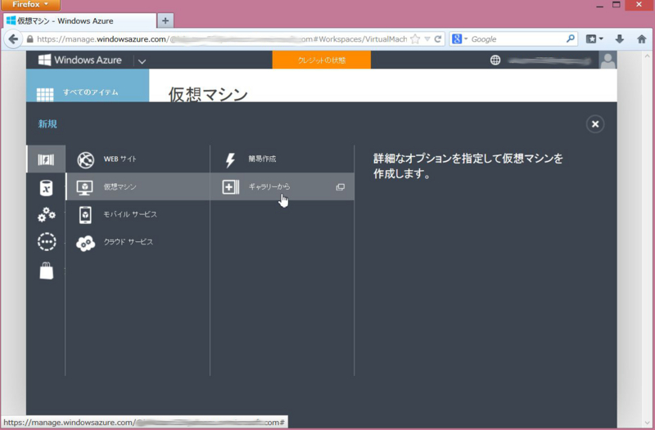Click the すべてのアイテム grid icon
Viewport: 655px width, 430px height.
(45, 94)
